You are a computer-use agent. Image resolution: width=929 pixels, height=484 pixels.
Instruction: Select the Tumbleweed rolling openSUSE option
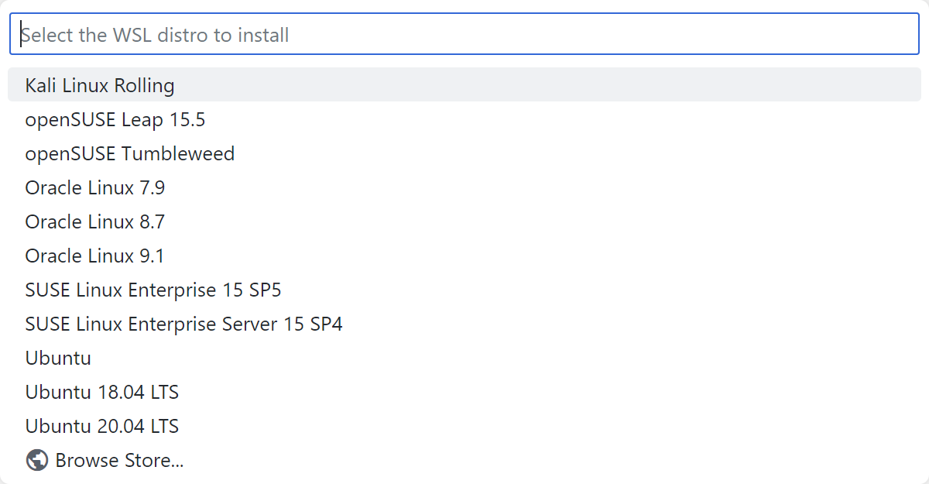pyautogui.click(x=129, y=153)
